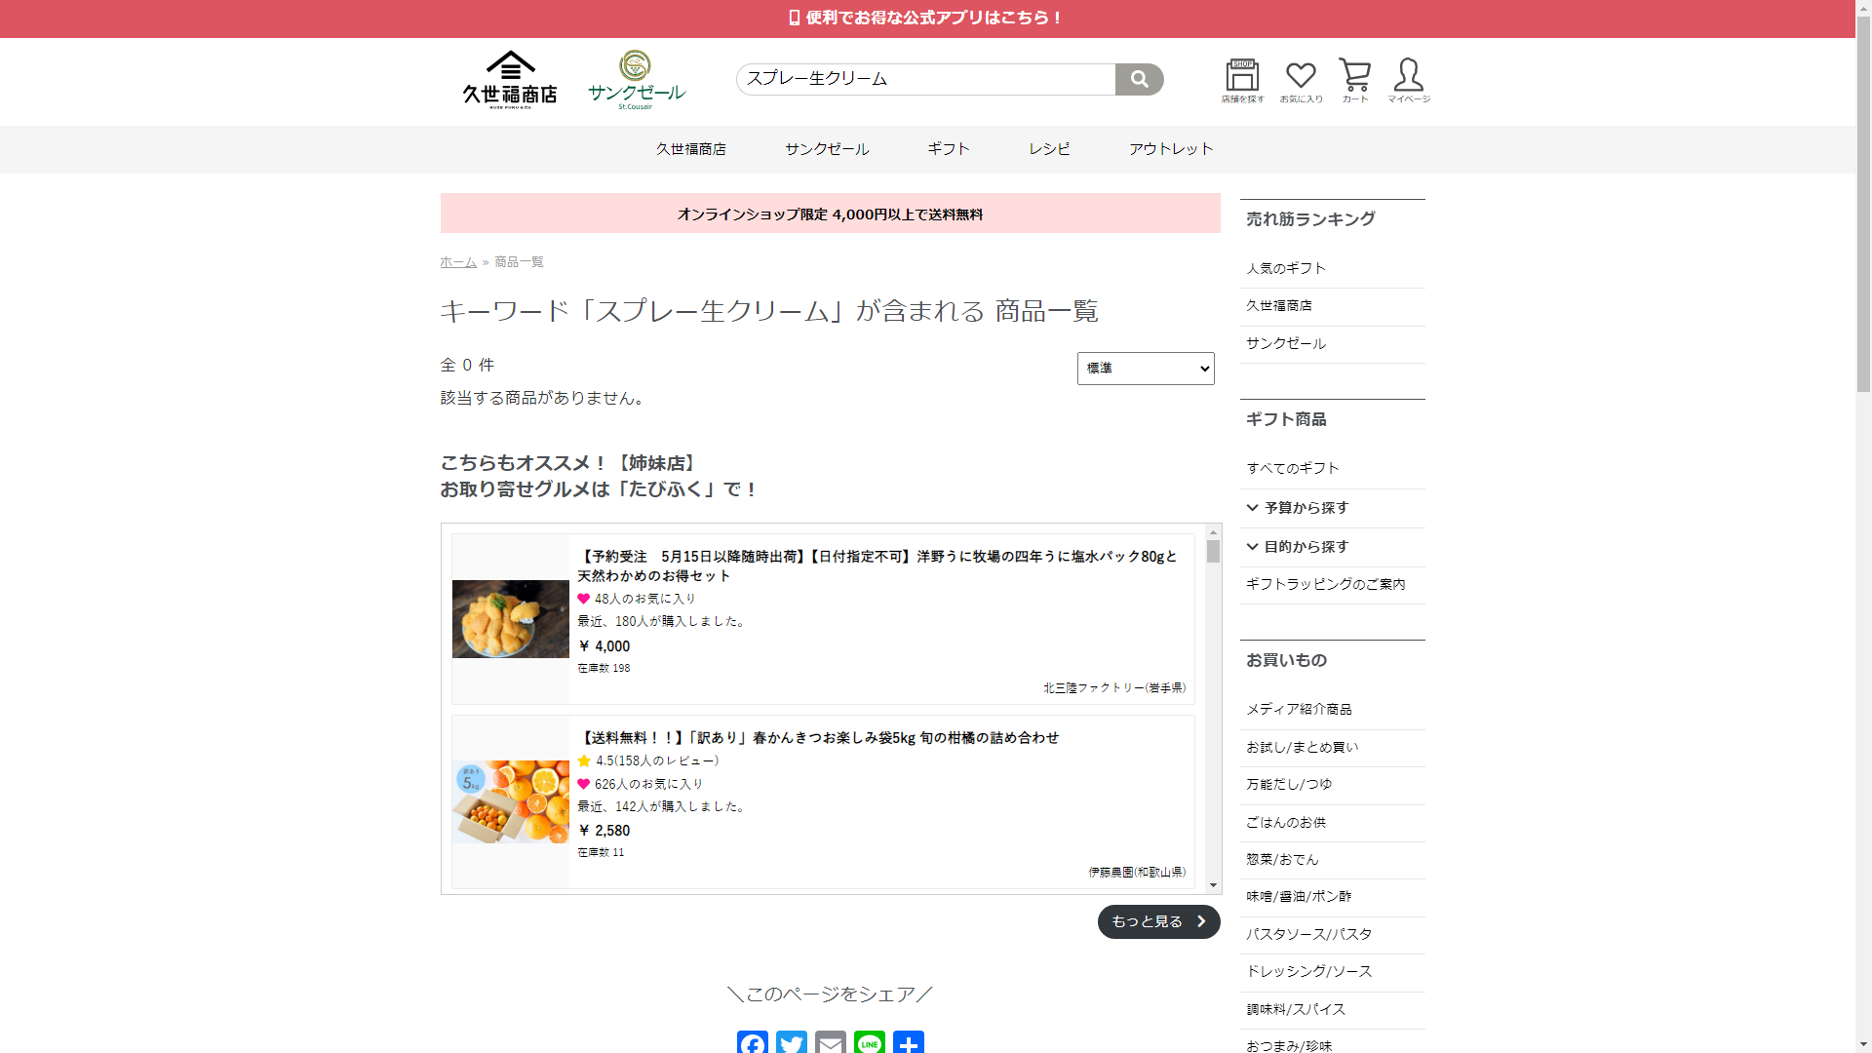Open the 標準 sort order dropdown

tap(1146, 369)
